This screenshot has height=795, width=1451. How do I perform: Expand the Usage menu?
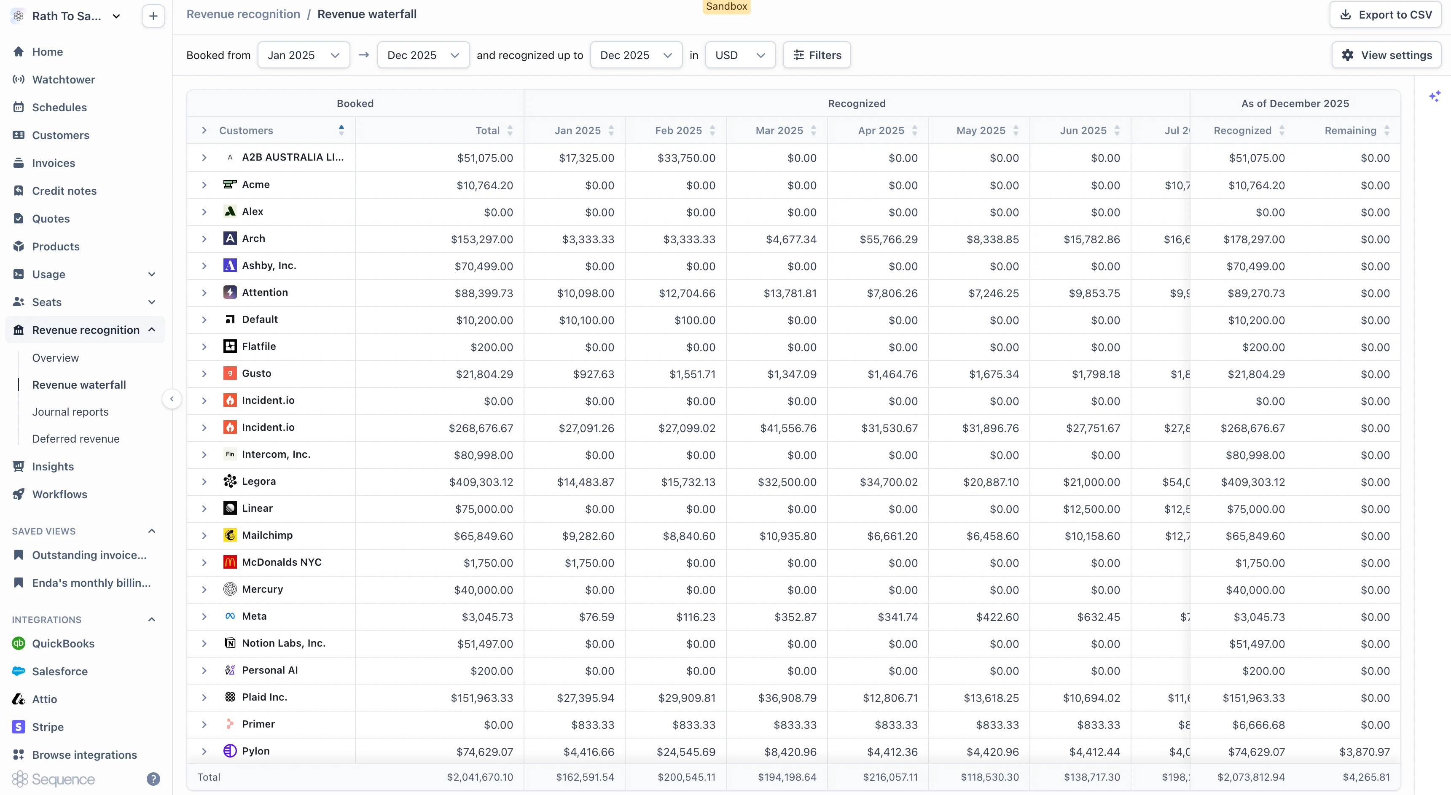pyautogui.click(x=151, y=274)
